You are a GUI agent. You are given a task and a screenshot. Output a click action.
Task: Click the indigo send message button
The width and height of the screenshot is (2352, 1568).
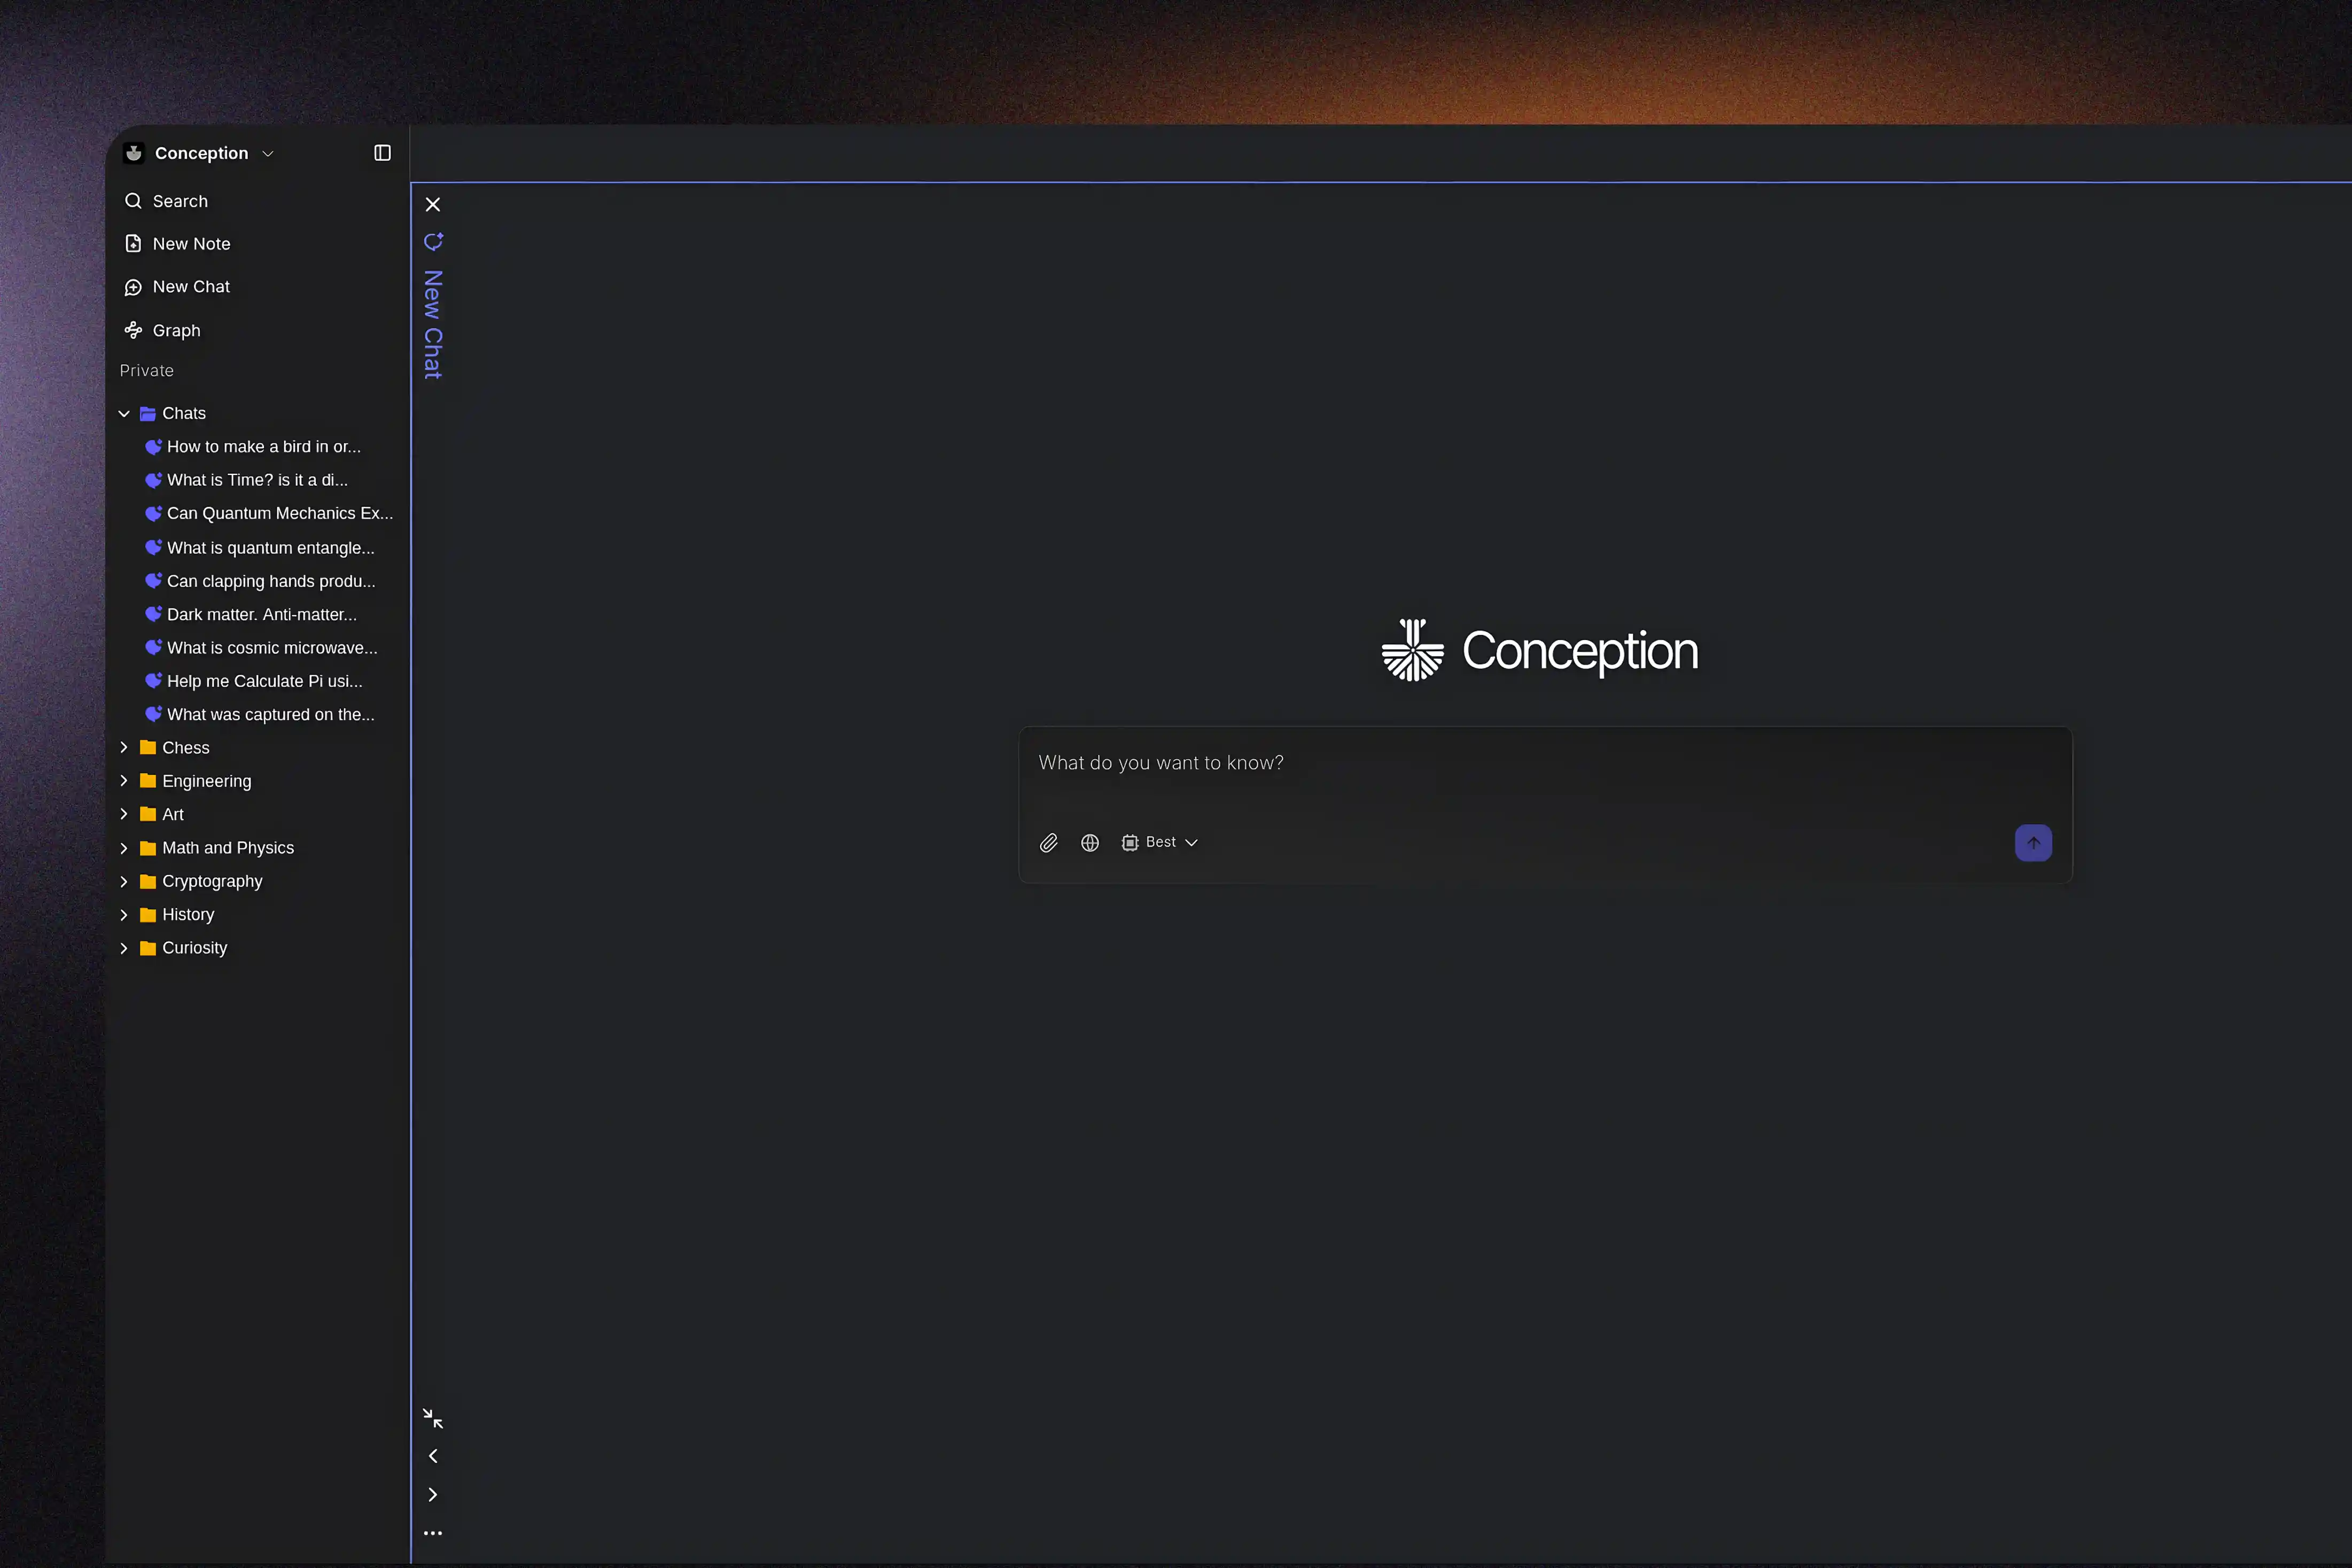pyautogui.click(x=2033, y=842)
